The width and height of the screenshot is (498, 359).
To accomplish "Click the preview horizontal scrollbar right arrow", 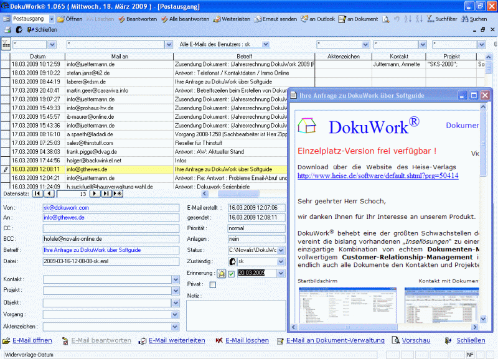I will [x=475, y=327].
